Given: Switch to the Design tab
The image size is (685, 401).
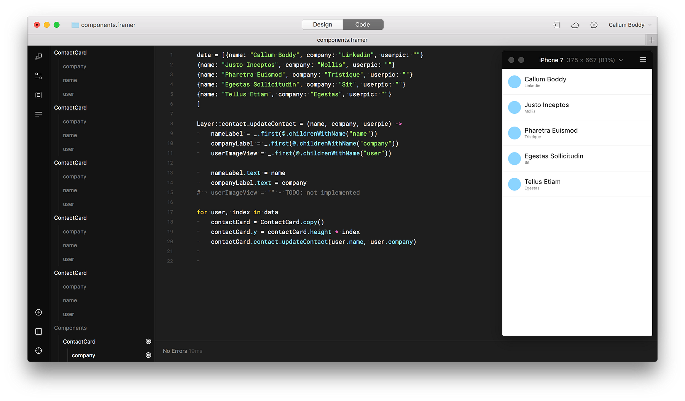Looking at the screenshot, I should pyautogui.click(x=322, y=24).
